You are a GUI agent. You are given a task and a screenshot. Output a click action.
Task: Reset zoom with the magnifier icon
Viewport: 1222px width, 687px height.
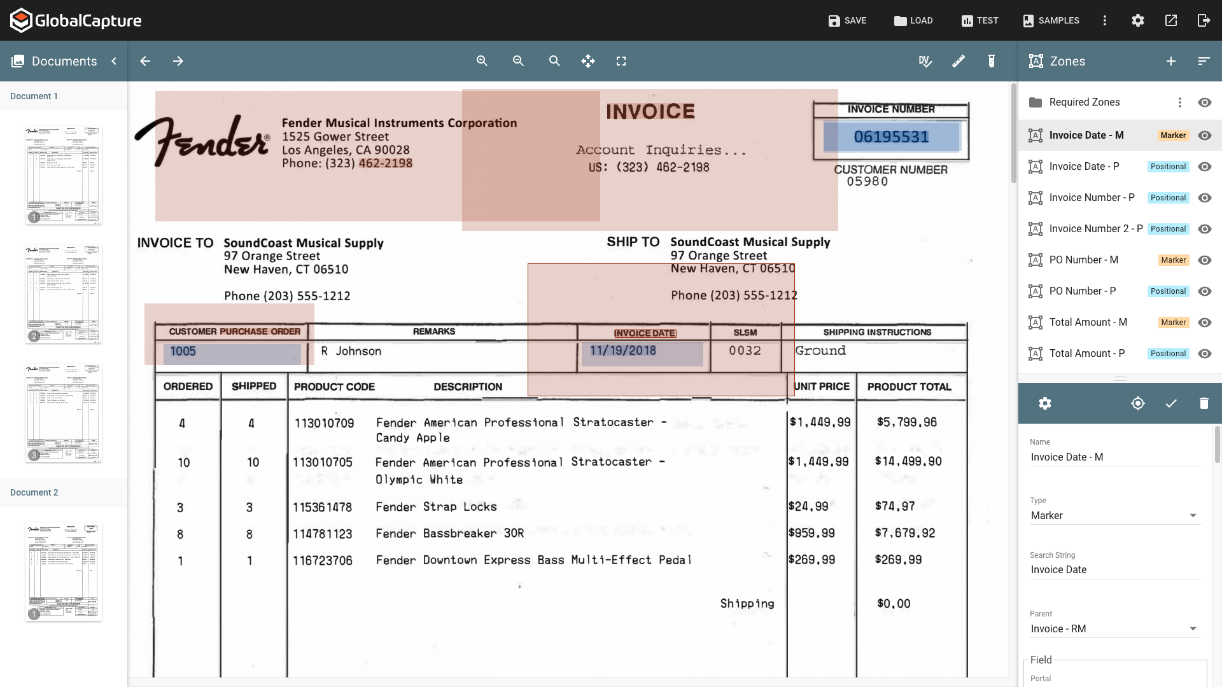555,61
